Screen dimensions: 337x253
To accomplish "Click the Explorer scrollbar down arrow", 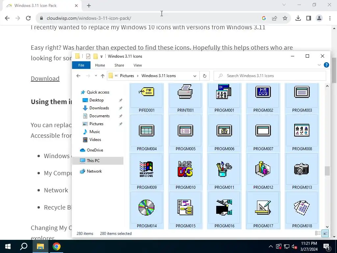I will [327, 227].
